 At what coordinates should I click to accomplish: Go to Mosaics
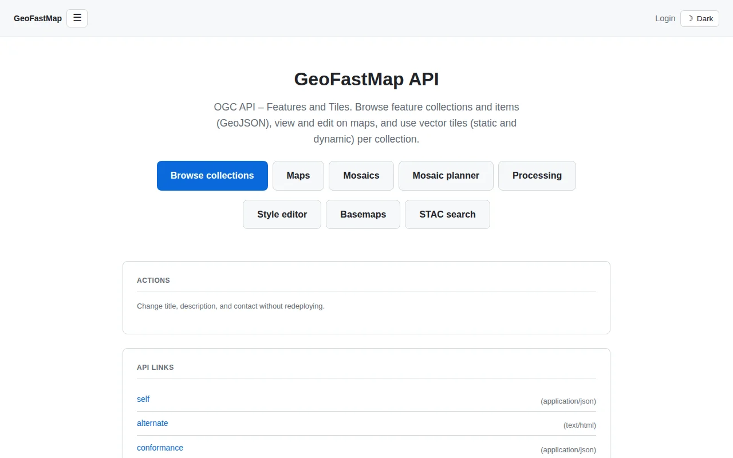coord(361,176)
